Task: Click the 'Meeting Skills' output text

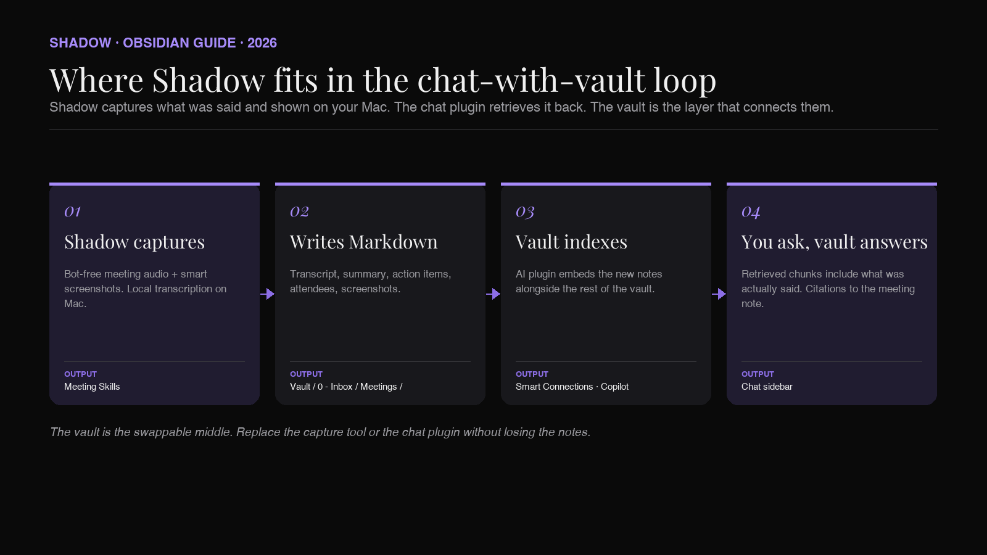Action: pos(92,387)
